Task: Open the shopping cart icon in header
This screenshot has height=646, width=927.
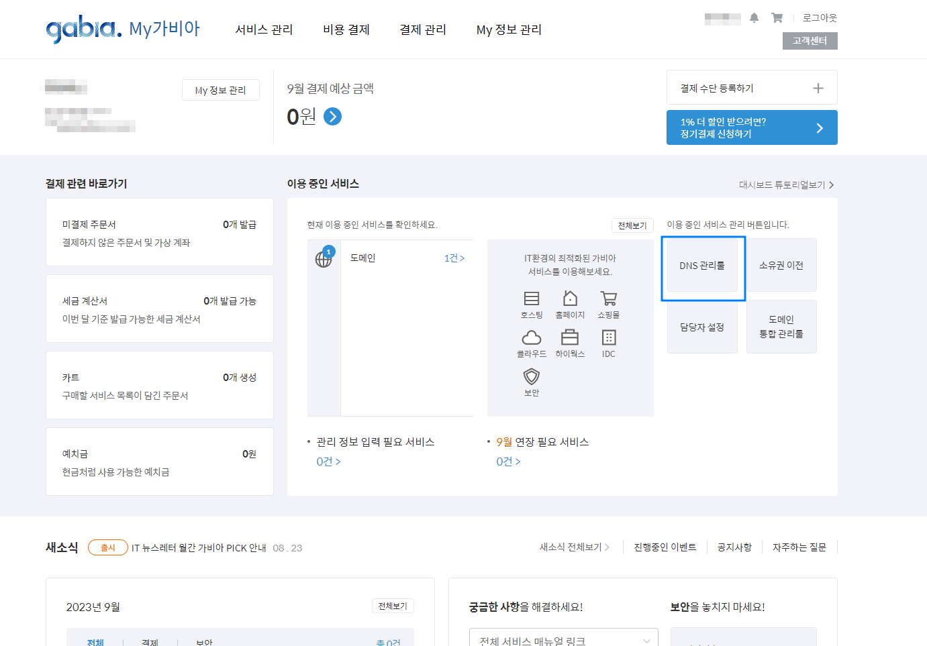Action: coord(777,18)
